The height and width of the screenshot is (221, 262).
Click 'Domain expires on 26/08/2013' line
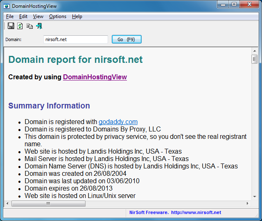[x=68, y=188]
